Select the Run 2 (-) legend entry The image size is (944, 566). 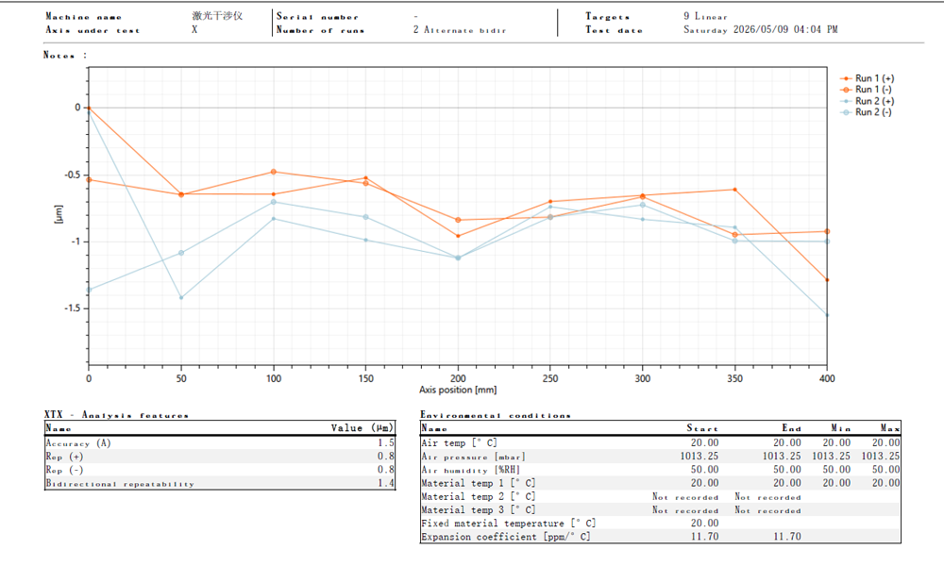click(x=866, y=112)
